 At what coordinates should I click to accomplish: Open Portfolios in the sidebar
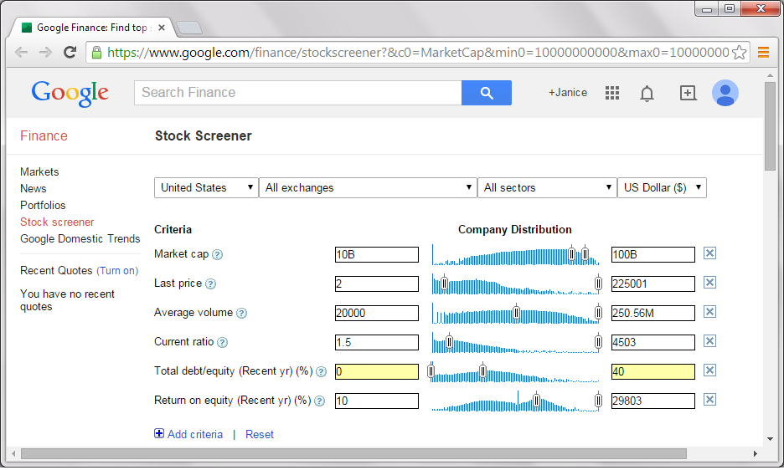(x=43, y=205)
